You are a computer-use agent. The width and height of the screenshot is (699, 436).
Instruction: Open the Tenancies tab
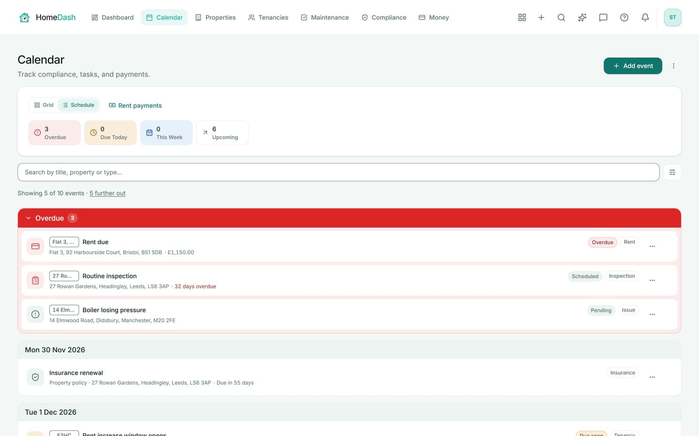pyautogui.click(x=268, y=17)
